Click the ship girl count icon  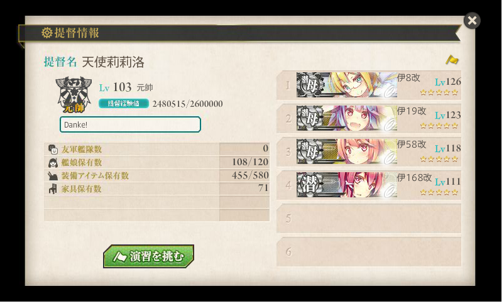coord(53,163)
